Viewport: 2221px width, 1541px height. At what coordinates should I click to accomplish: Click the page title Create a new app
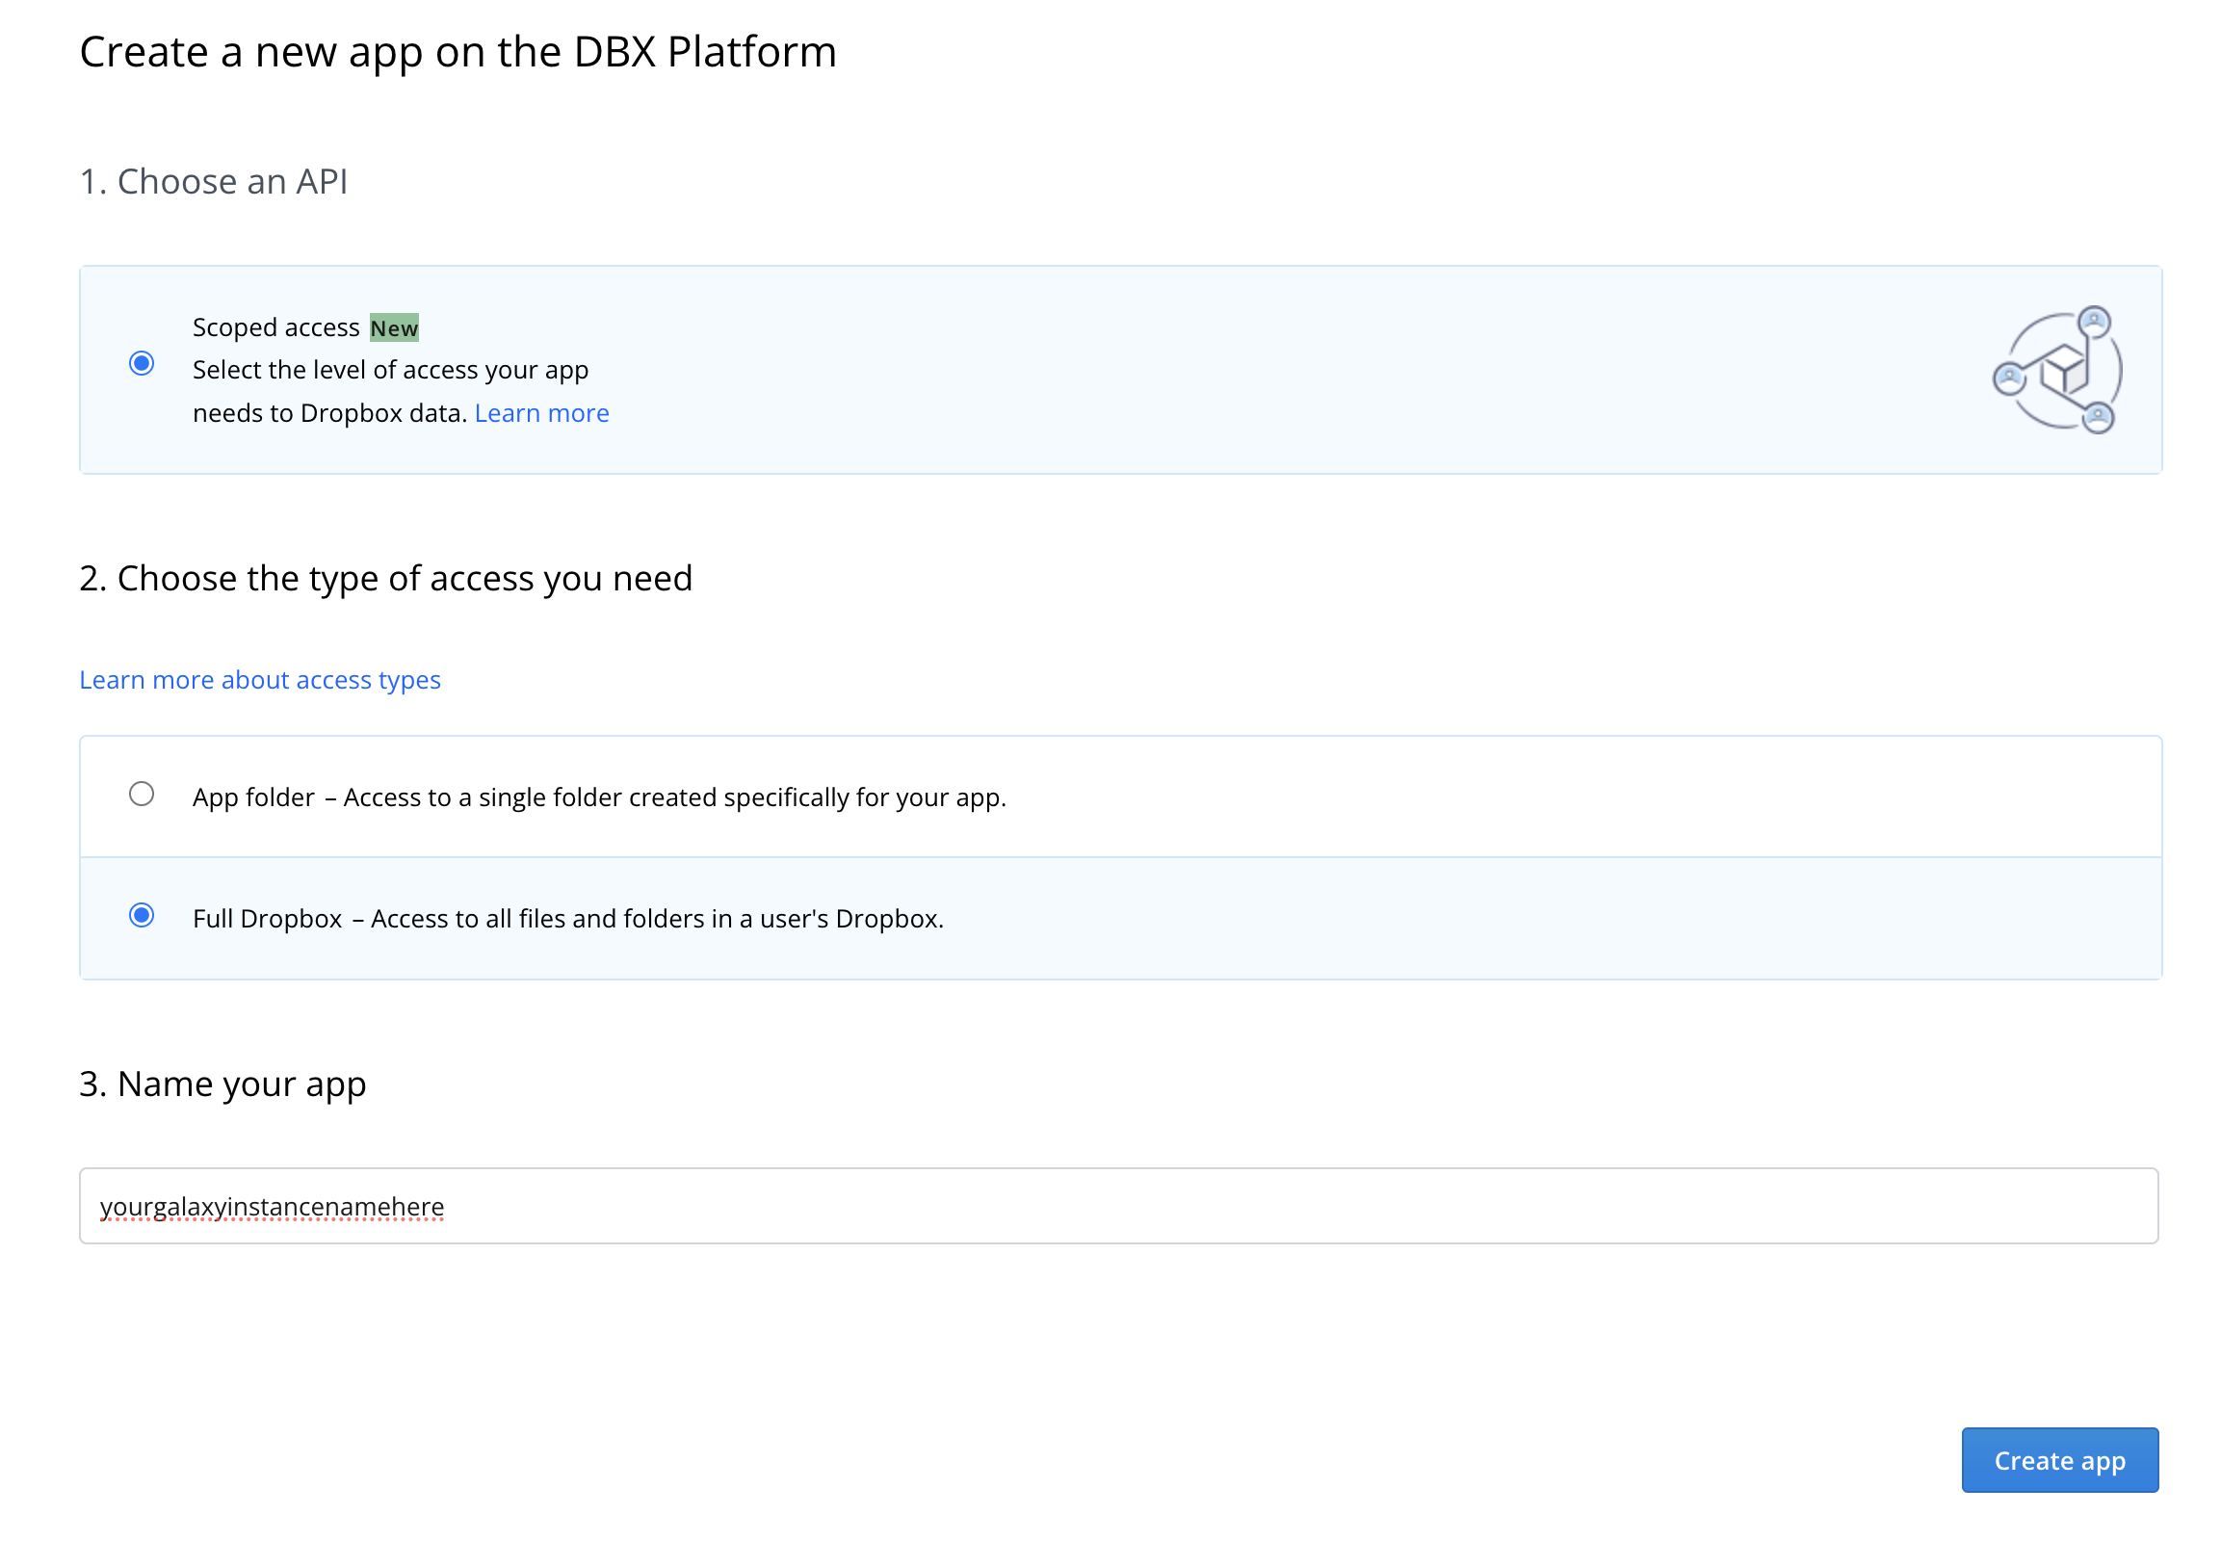[458, 52]
